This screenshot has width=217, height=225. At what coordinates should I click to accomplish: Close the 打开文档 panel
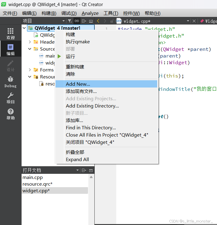(x=91, y=170)
